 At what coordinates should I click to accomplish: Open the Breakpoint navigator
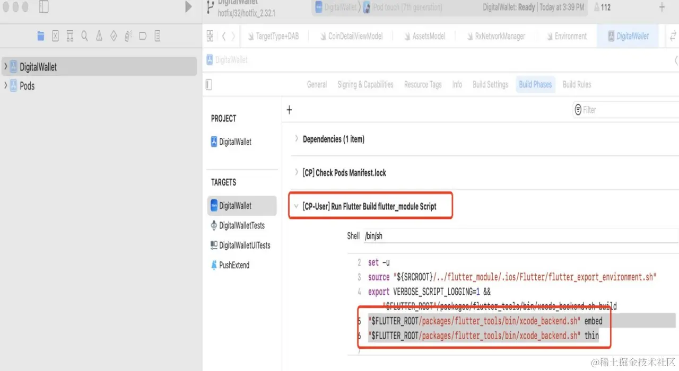pyautogui.click(x=143, y=36)
